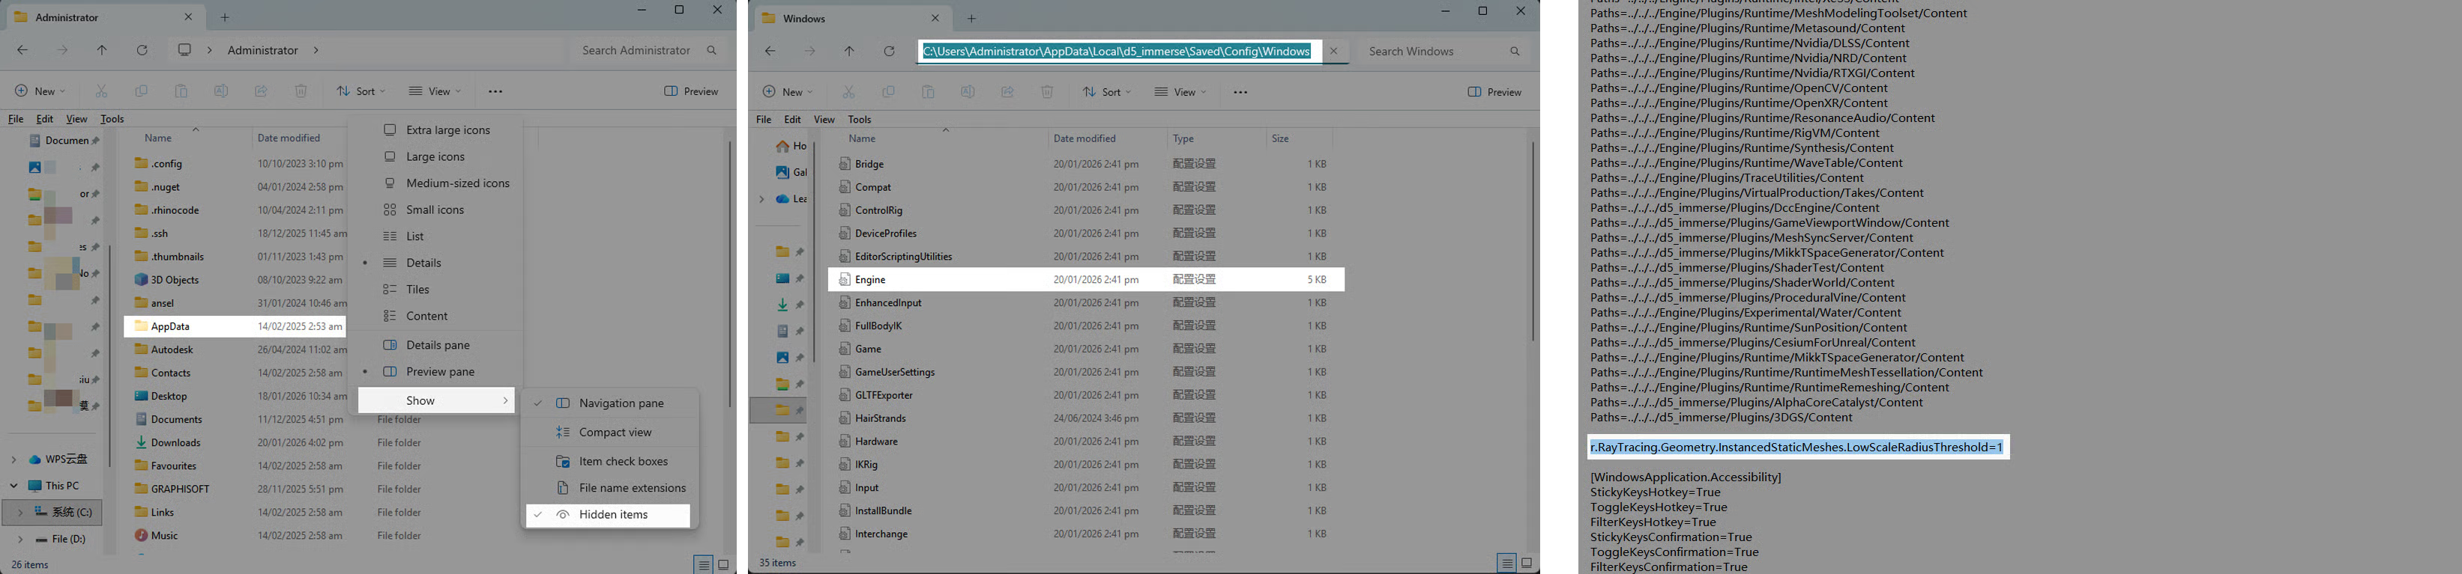This screenshot has width=2462, height=574.
Task: Click the This PC computer icon
Action: pos(34,485)
